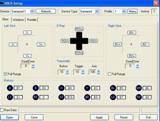Open the Profile dropdown showing 1
Screen dimensions: 160x121
point(124,11)
